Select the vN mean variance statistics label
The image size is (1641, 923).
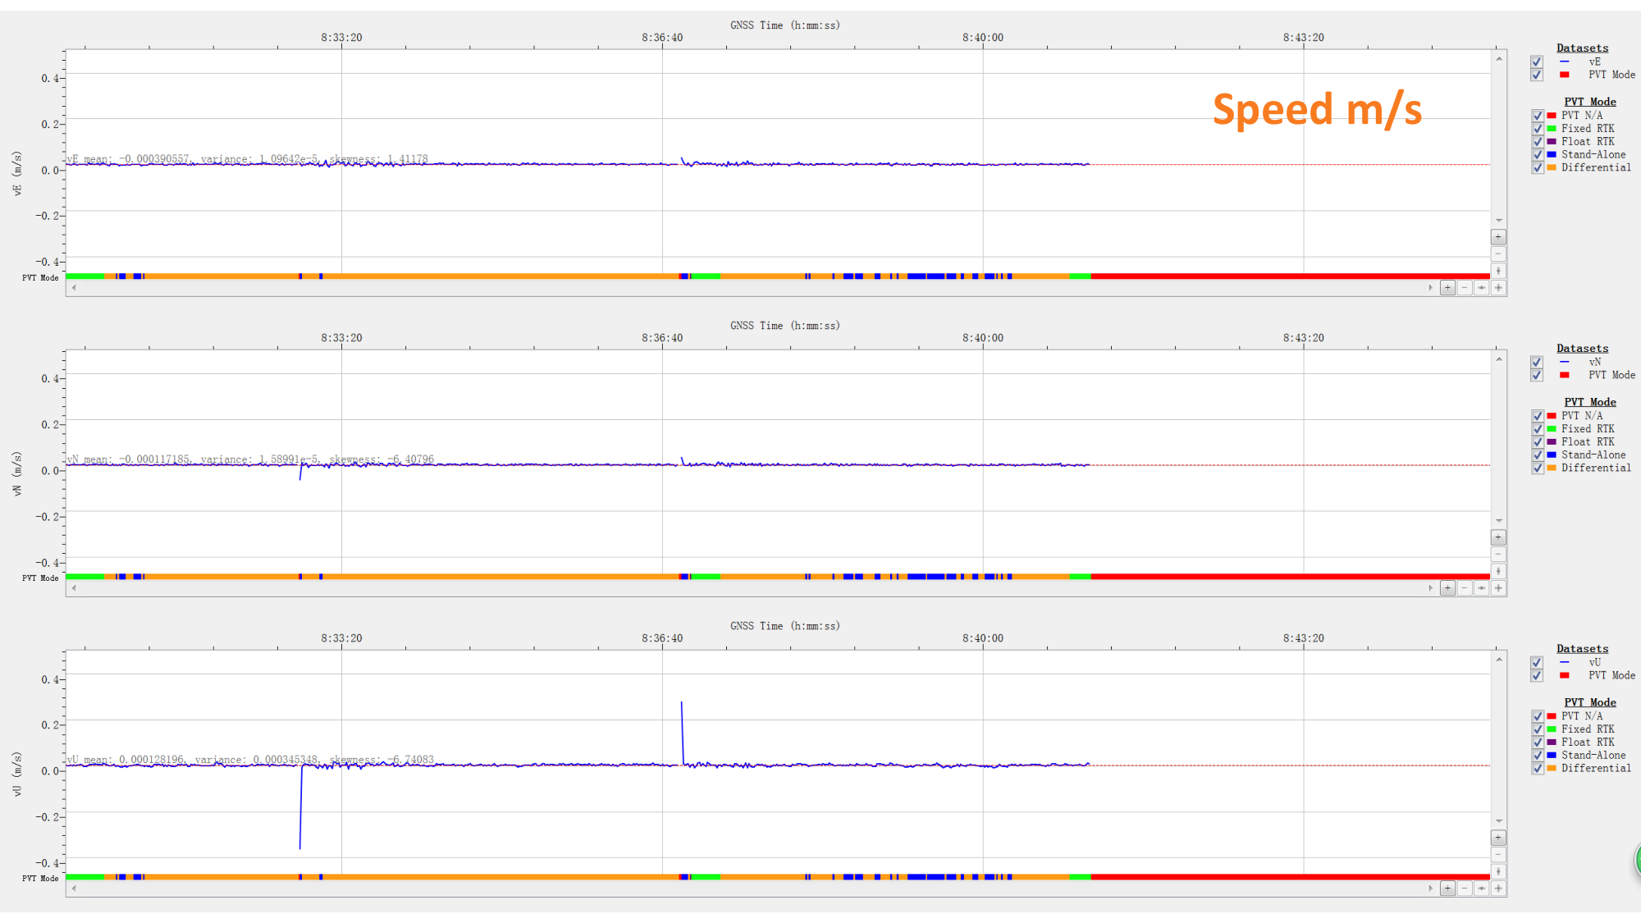click(251, 459)
